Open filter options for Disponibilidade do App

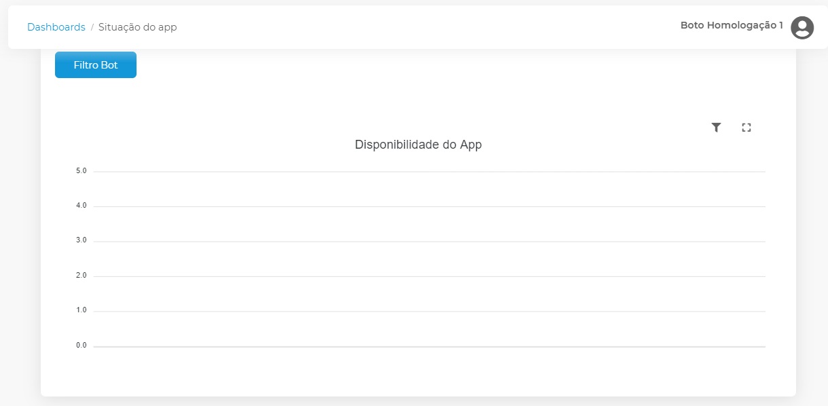click(715, 127)
